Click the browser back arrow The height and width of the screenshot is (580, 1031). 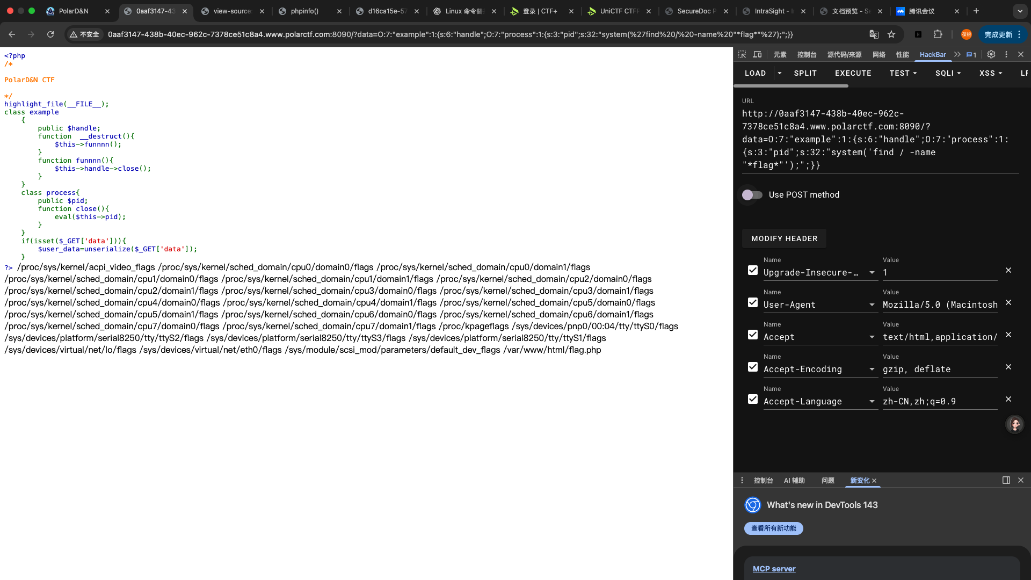point(12,34)
